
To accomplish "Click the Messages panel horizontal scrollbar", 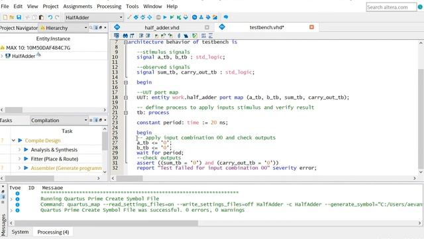I will [x=106, y=223].
